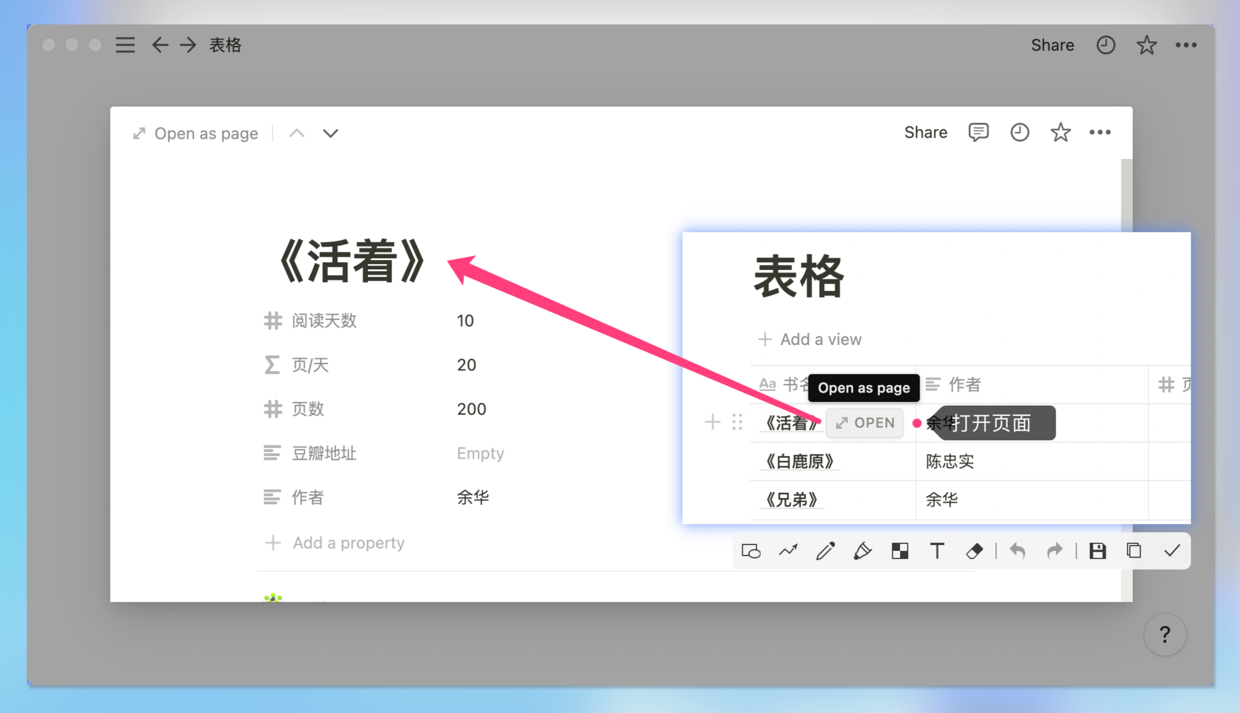Go forward with the right arrow

pos(188,45)
